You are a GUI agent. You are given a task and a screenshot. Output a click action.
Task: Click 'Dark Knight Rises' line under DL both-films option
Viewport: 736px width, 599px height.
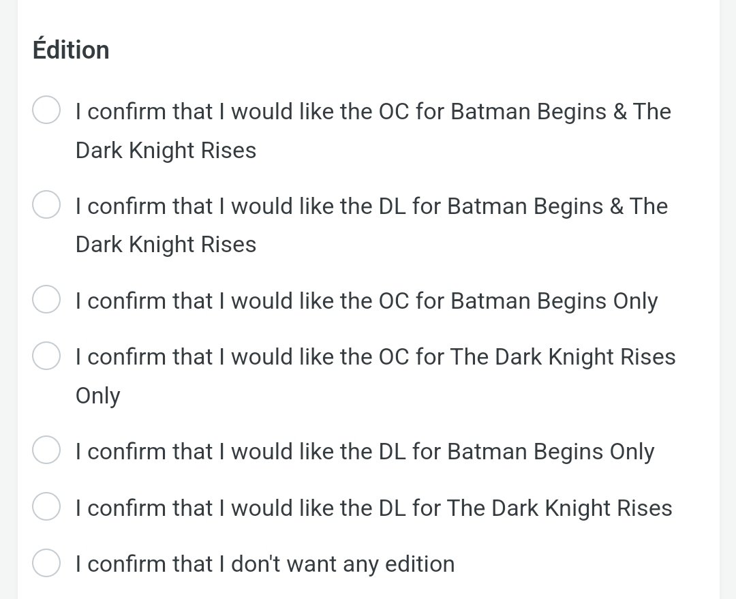(x=166, y=245)
